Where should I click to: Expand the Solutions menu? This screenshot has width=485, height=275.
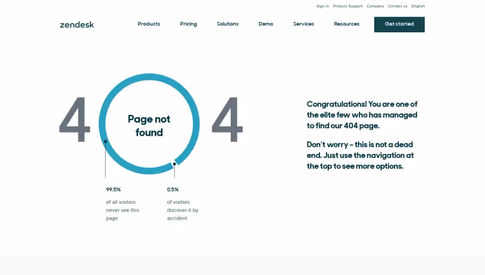click(x=227, y=24)
